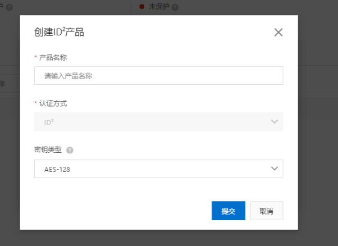Close the 创建ID²产品 dialog with X

click(278, 33)
